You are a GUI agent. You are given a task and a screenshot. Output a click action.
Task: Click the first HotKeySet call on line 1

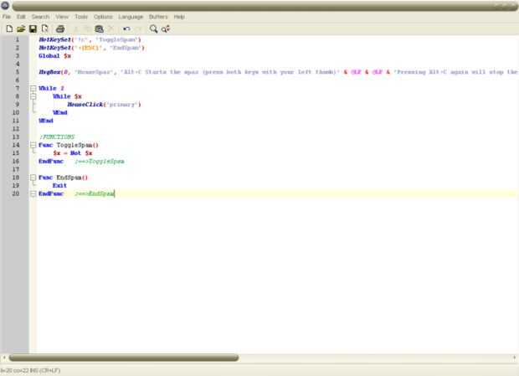pos(90,39)
